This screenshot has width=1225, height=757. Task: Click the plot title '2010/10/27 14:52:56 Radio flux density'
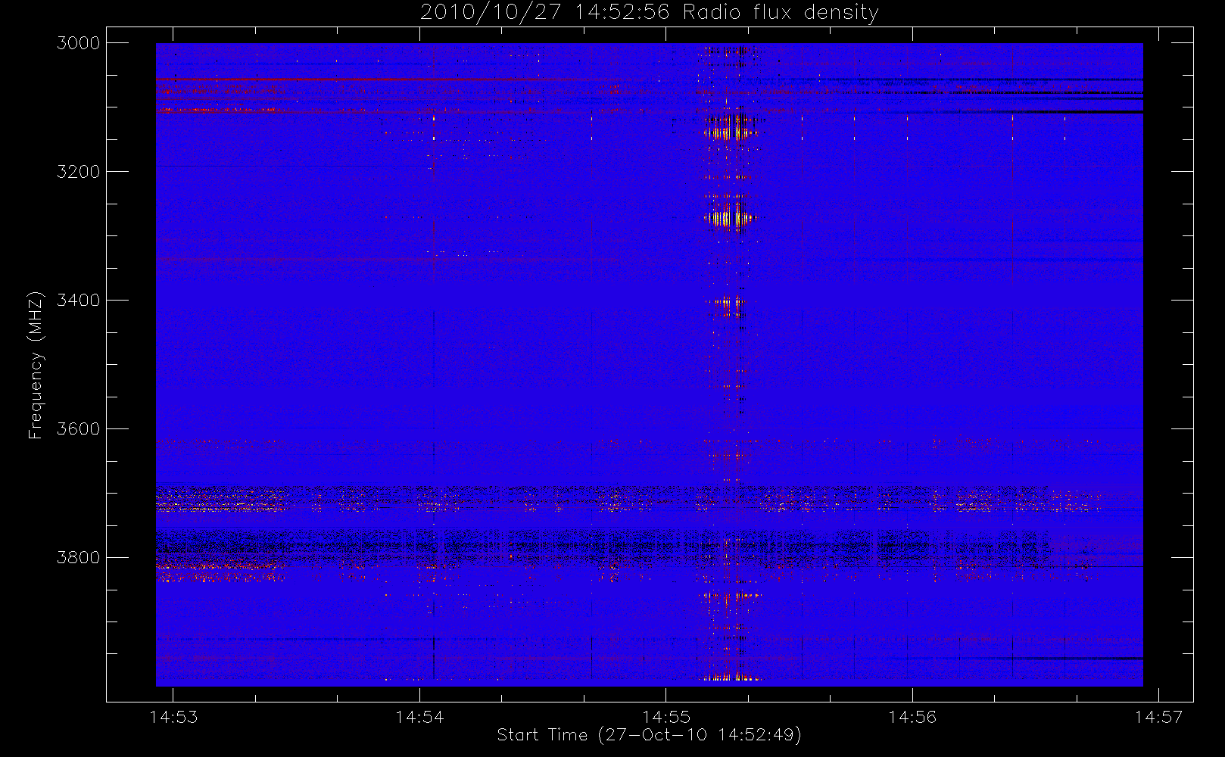650,13
